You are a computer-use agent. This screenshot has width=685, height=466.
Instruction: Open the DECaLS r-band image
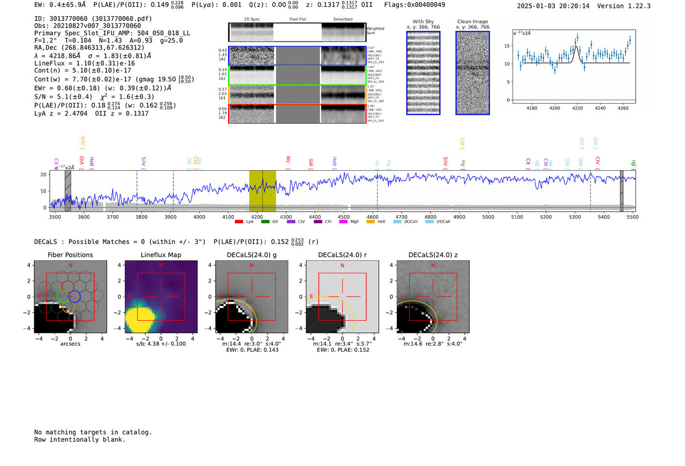(x=342, y=297)
